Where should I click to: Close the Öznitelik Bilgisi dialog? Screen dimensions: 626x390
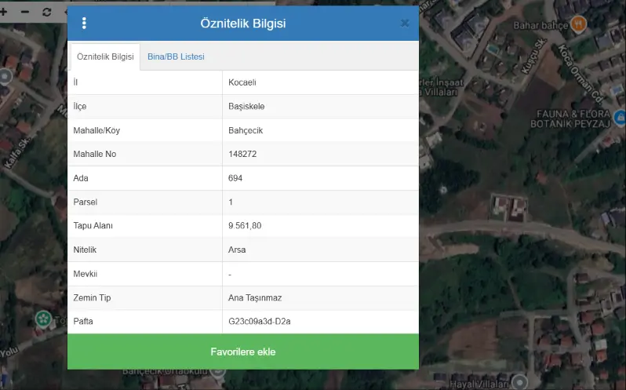click(405, 24)
